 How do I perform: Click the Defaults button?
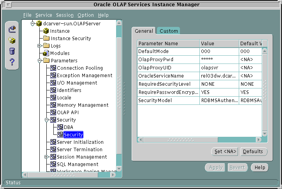tap(254, 152)
